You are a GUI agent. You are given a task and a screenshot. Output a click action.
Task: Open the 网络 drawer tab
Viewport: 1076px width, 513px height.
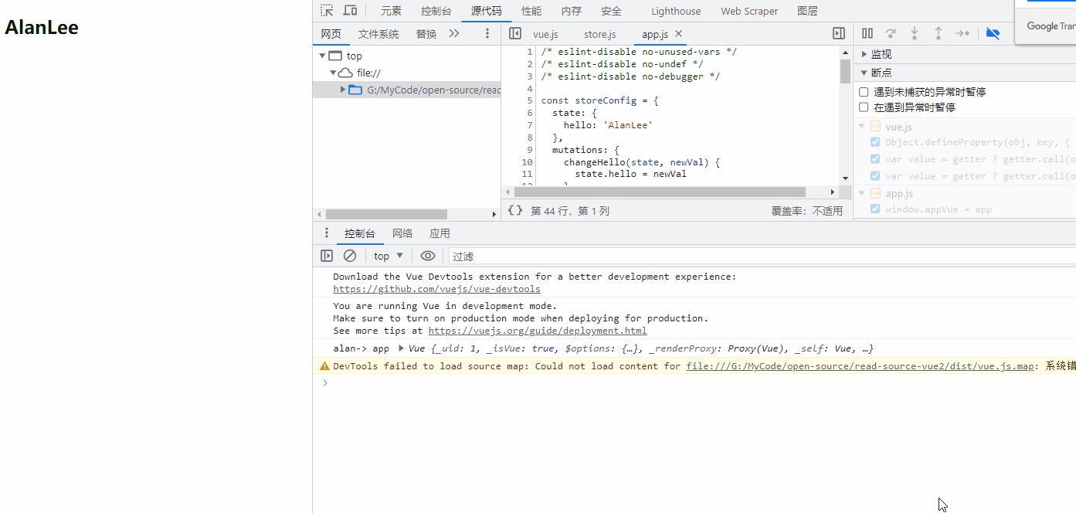click(x=402, y=233)
